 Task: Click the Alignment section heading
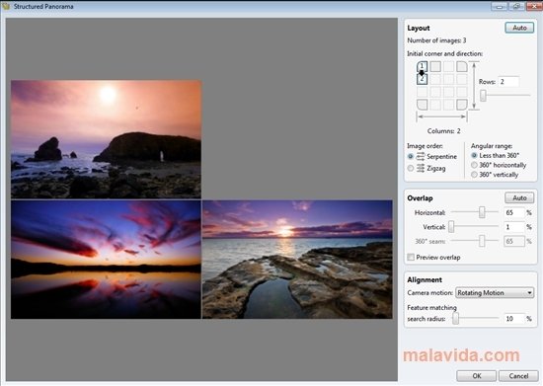click(425, 279)
